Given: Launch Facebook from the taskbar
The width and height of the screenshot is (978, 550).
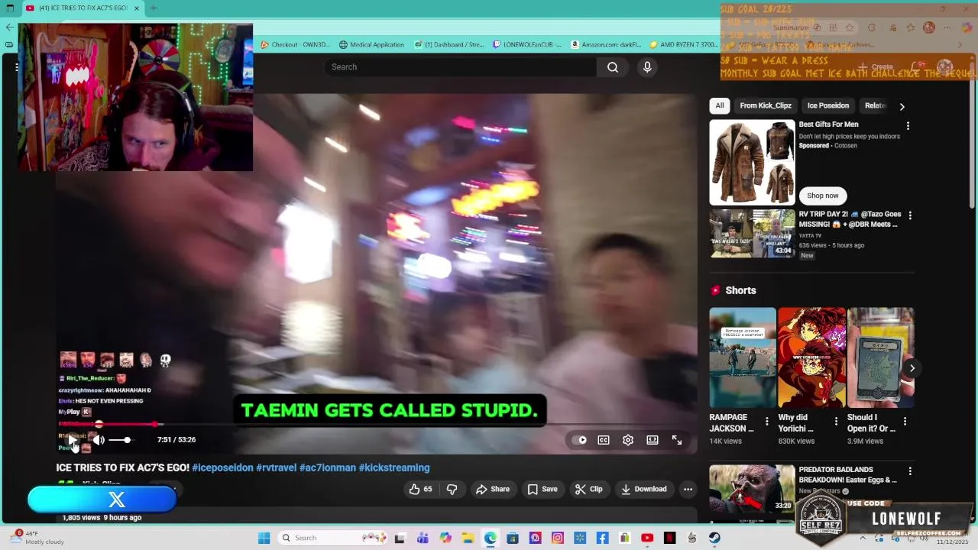Looking at the screenshot, I should point(602,538).
